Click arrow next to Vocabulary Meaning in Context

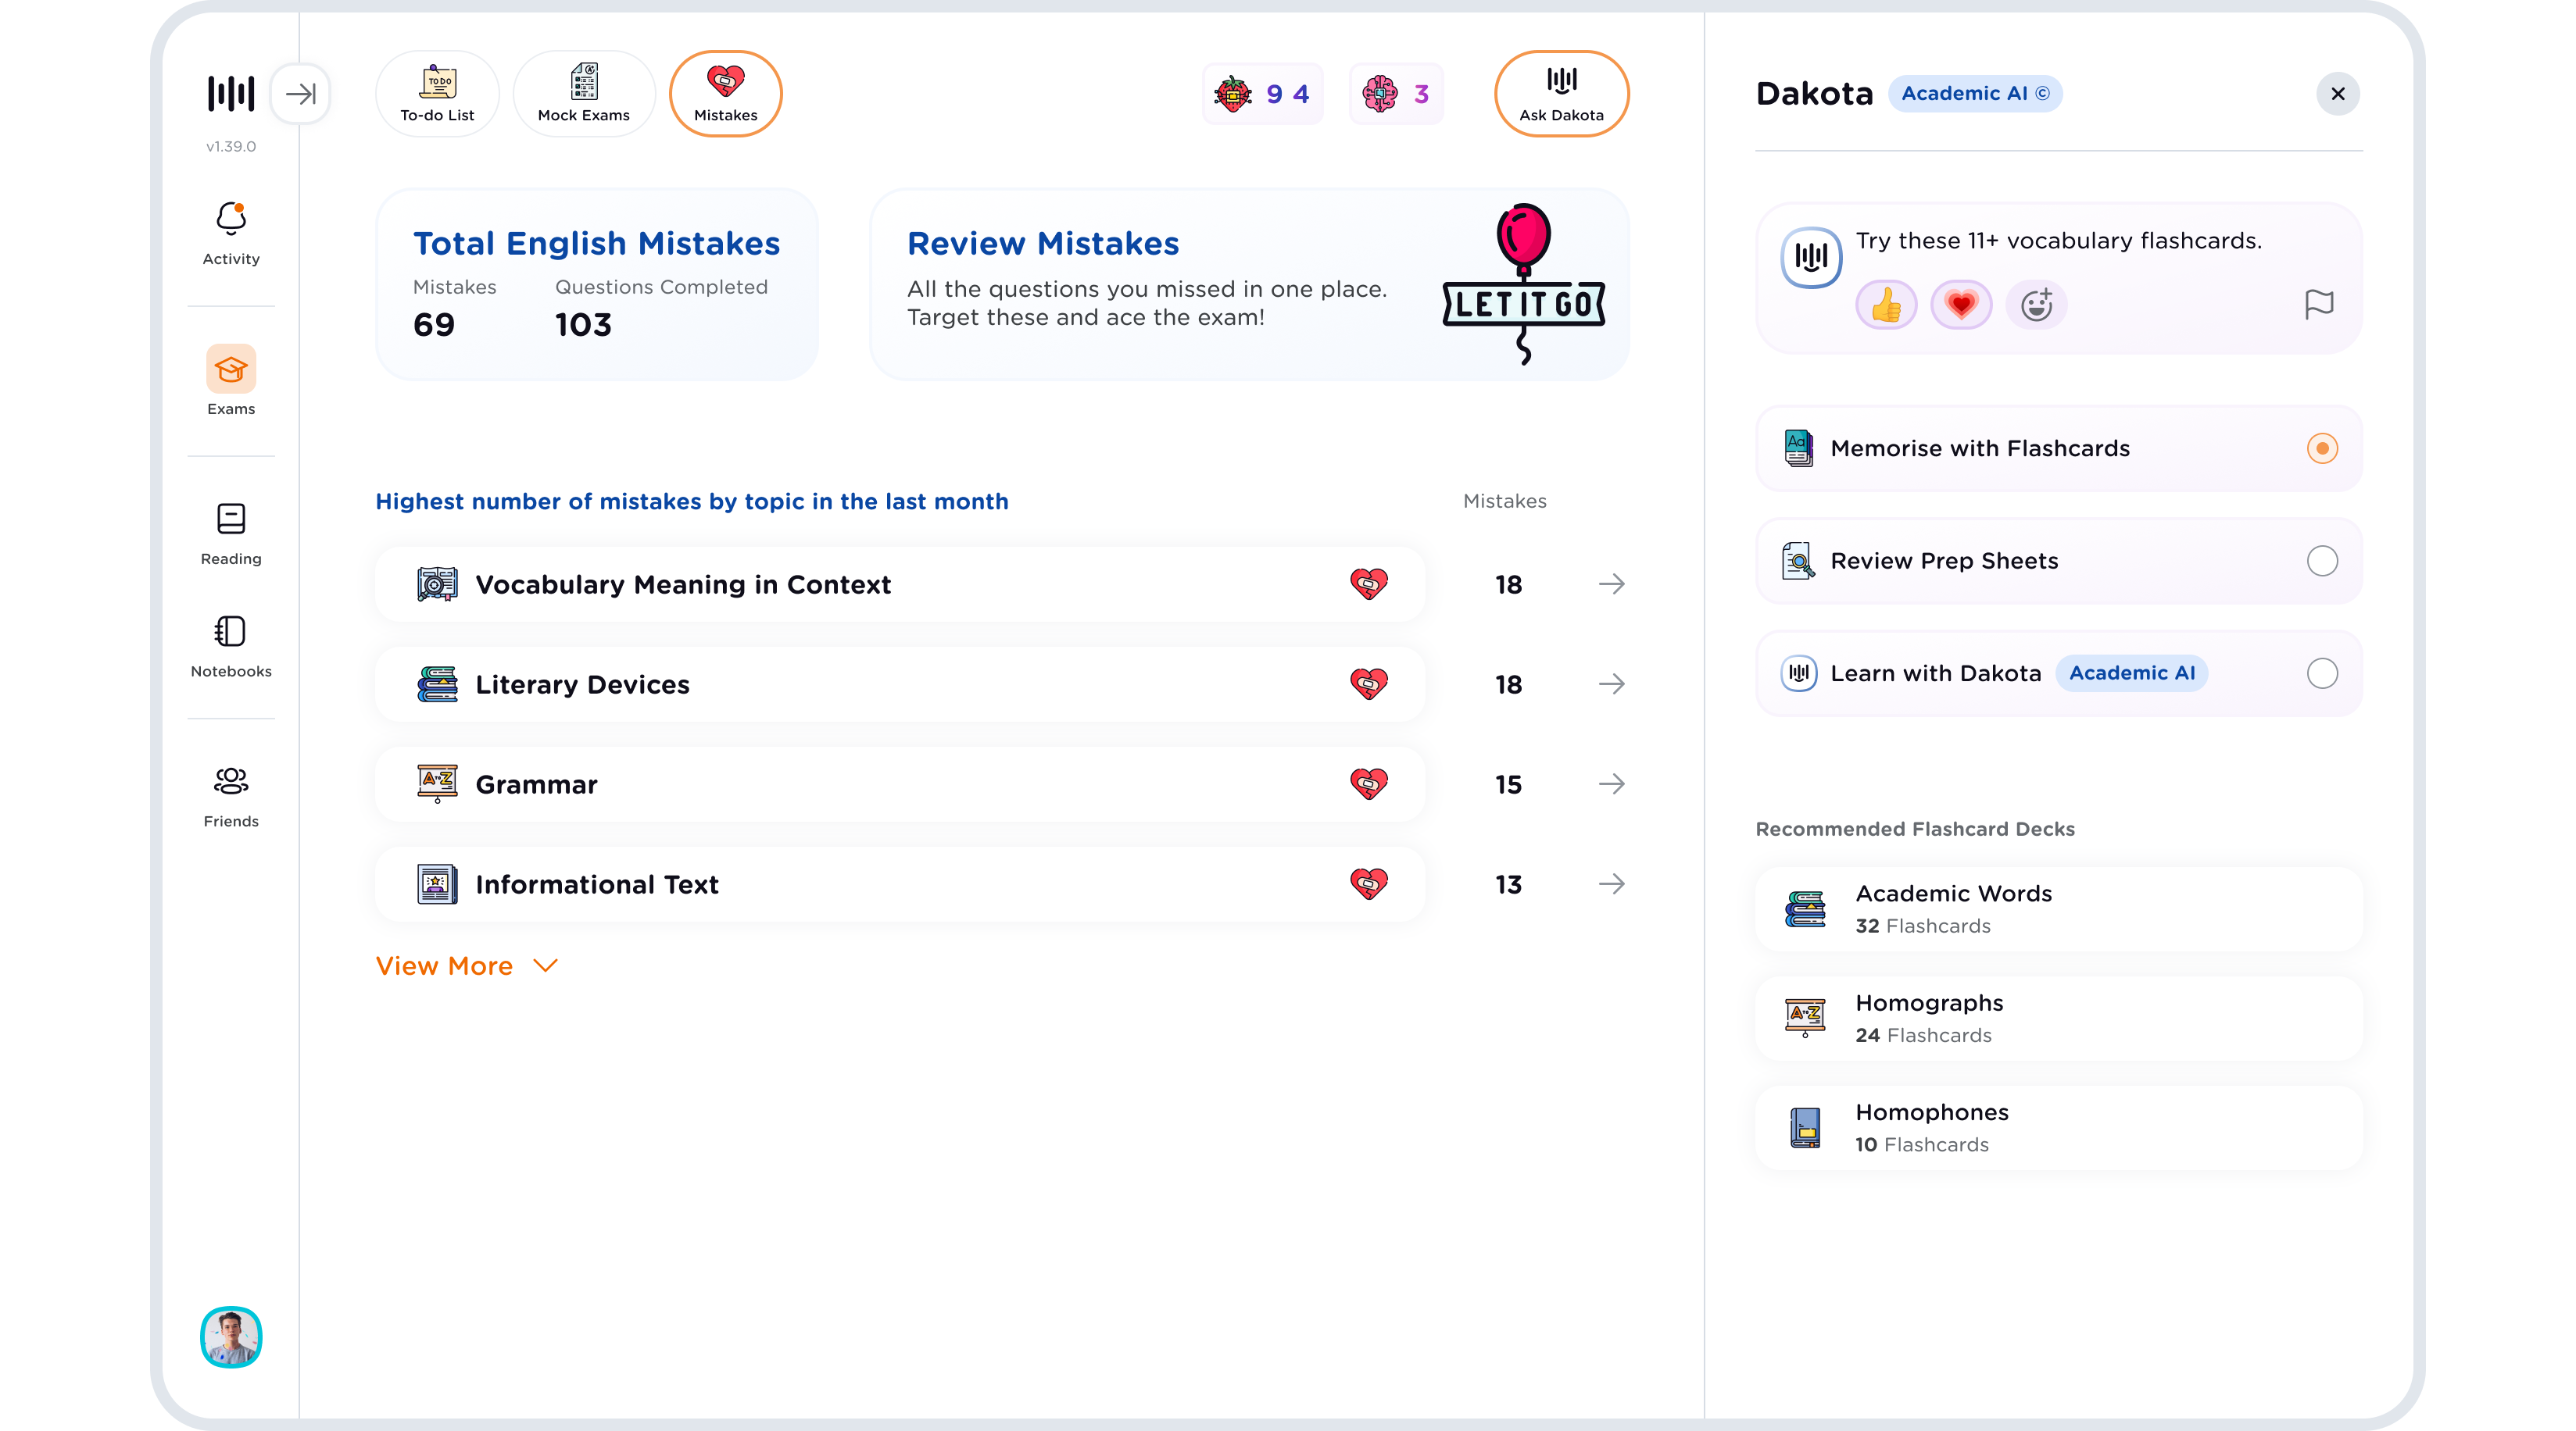(1611, 584)
